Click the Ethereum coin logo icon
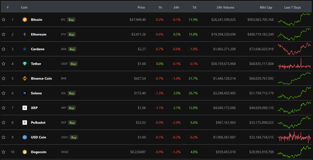 coord(25,34)
